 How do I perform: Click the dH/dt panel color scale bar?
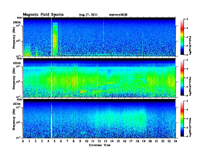(x=182, y=37)
